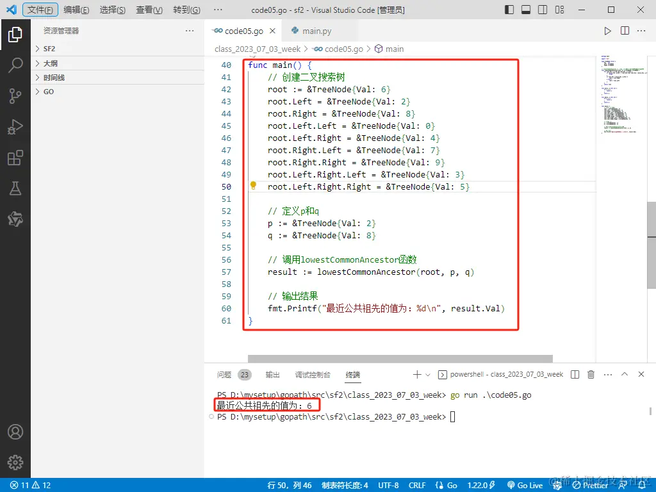Screen dimensions: 656x492
Task: Switch to 调试控制台 debug console tab
Action: click(313, 374)
